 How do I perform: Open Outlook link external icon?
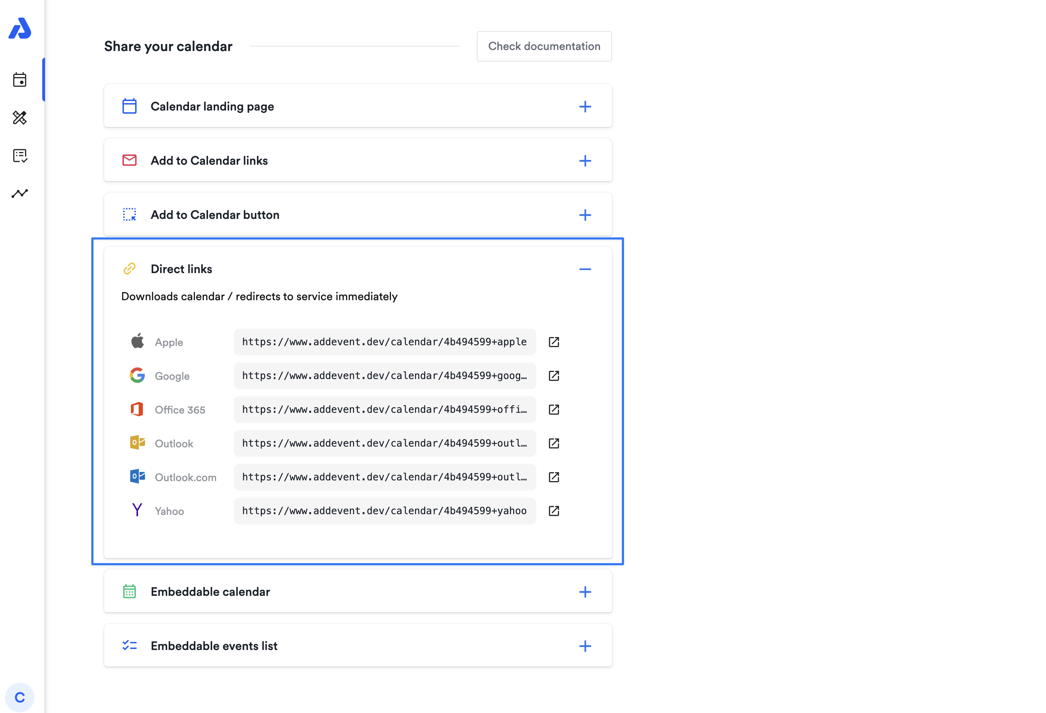(554, 443)
